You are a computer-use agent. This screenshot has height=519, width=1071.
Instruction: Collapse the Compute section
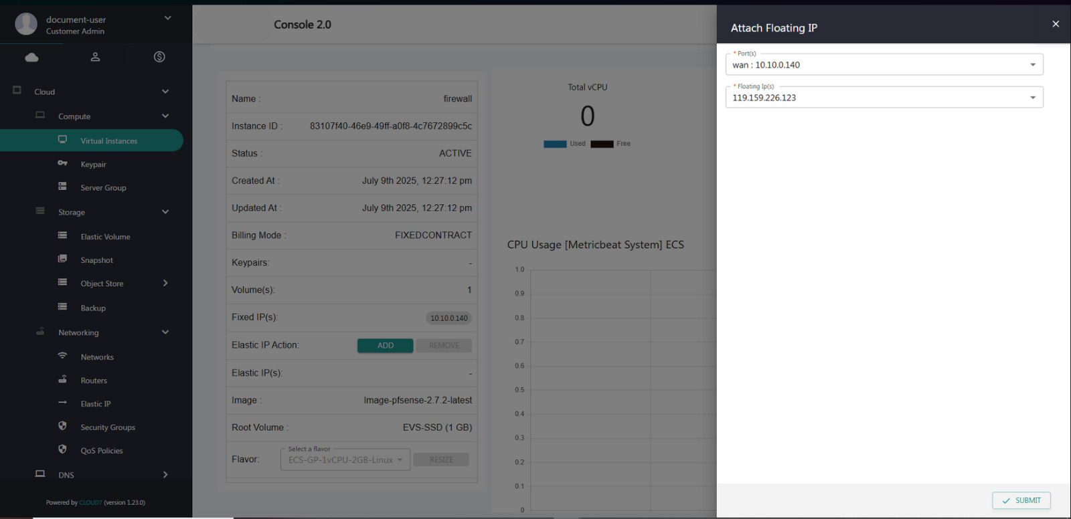165,116
